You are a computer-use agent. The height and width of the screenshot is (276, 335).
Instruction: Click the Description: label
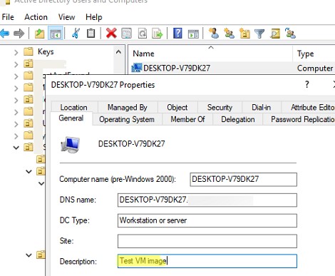(78, 262)
